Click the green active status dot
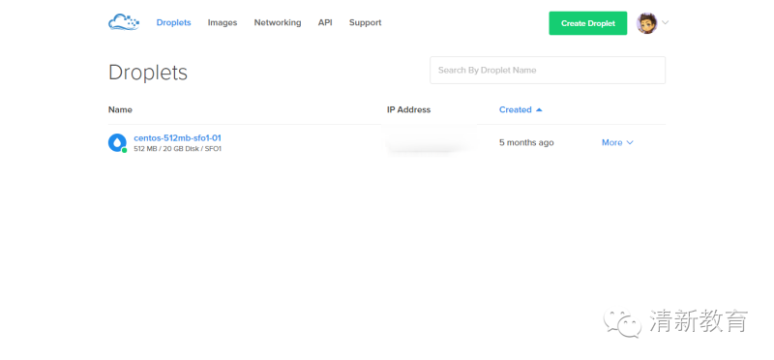The width and height of the screenshot is (774, 360). (125, 150)
